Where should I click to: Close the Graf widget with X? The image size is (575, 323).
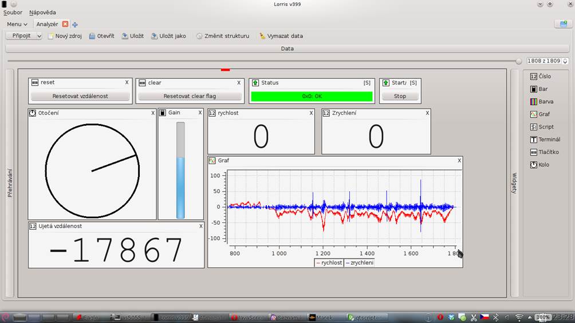pos(459,161)
